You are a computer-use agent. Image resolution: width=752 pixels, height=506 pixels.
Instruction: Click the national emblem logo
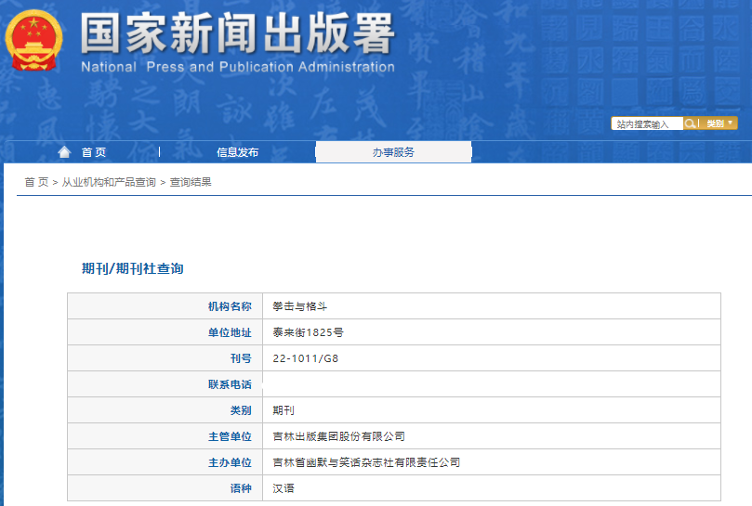[33, 41]
